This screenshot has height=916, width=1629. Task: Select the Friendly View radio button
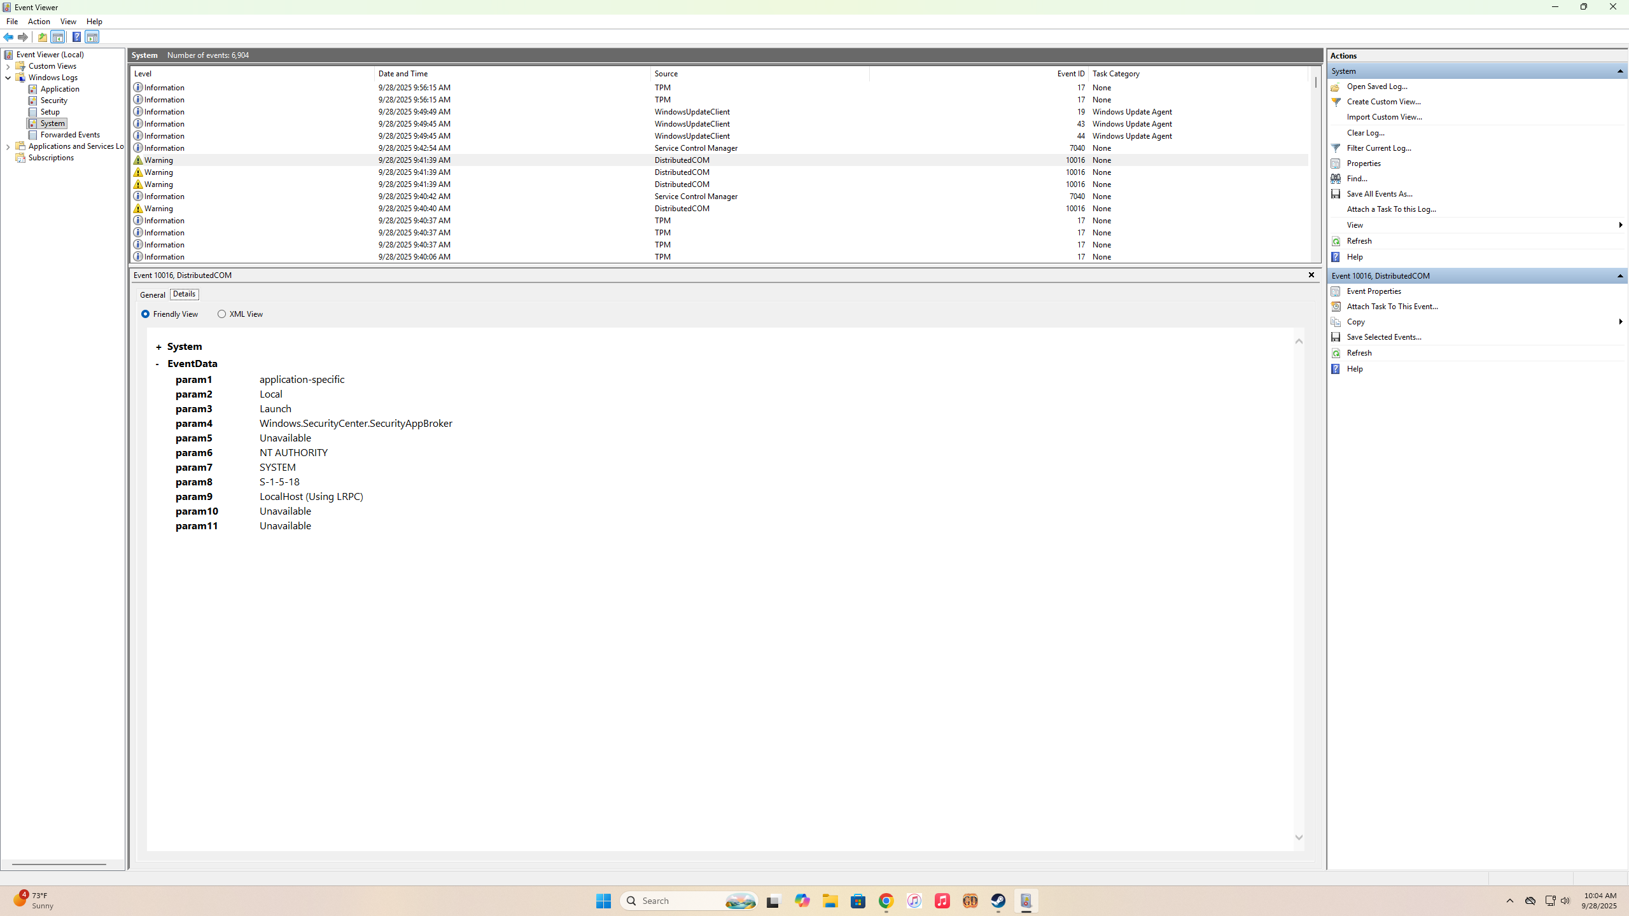click(x=145, y=314)
